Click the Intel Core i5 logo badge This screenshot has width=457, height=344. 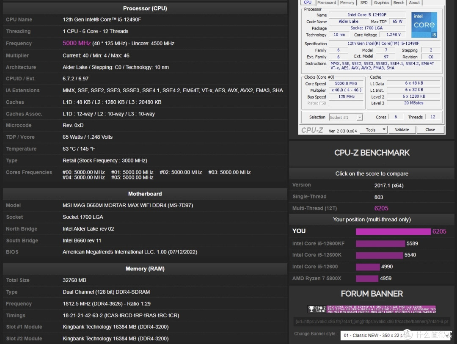point(424,25)
